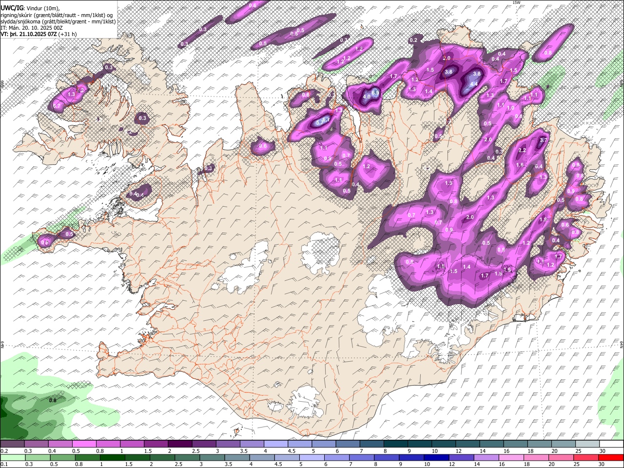
Task: Click the '4.5' label in the rain legend row
Action: [278, 465]
